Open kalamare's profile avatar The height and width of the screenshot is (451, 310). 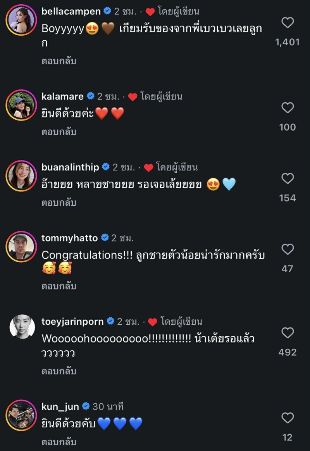click(x=21, y=105)
